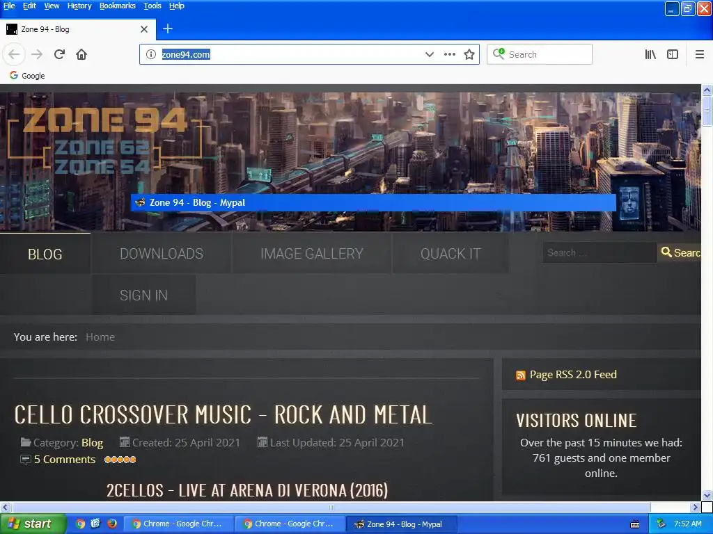
Task: Click the up arrow of the vertical scrollbar
Action: click(x=707, y=90)
